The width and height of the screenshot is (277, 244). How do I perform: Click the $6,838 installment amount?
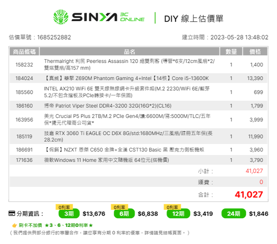[x=148, y=214]
